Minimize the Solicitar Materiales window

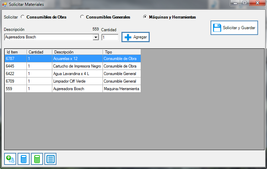(x=235, y=3)
